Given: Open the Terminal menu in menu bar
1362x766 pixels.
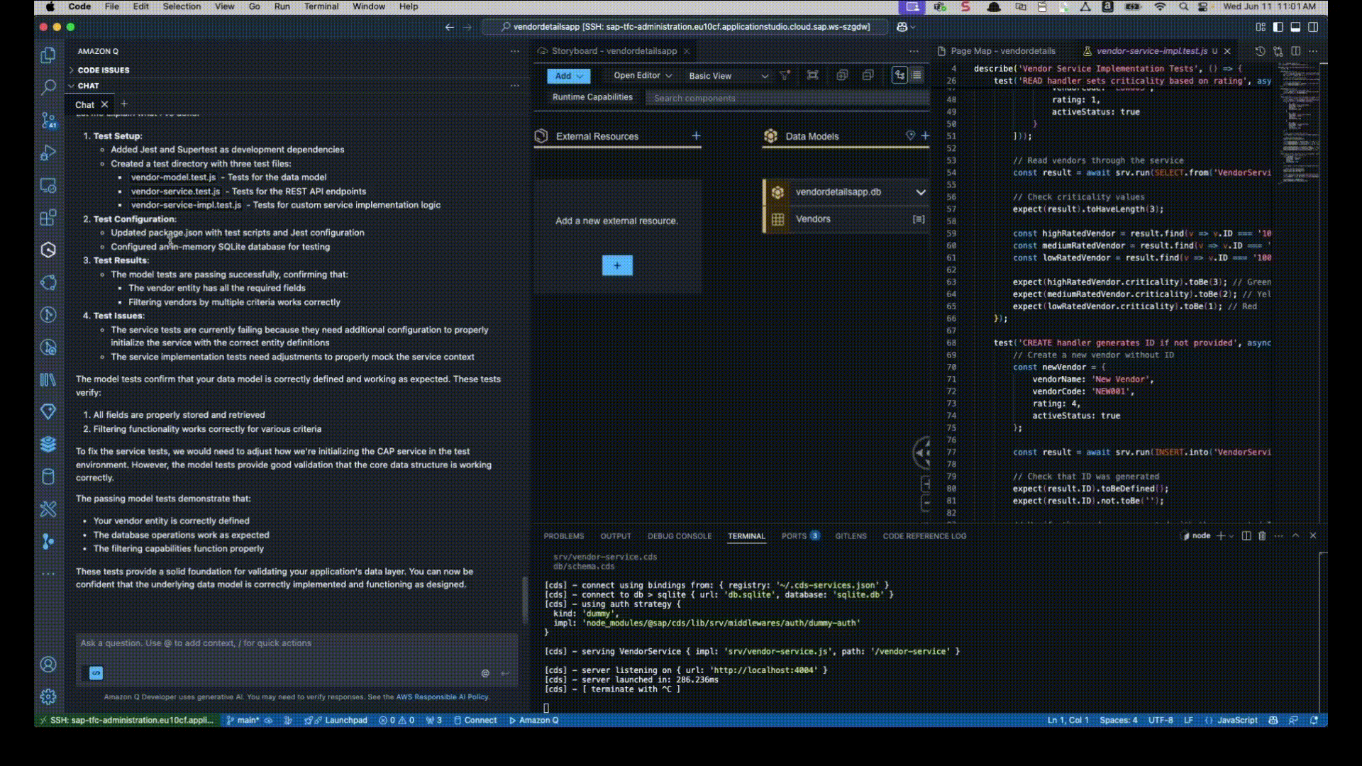Looking at the screenshot, I should pyautogui.click(x=321, y=6).
